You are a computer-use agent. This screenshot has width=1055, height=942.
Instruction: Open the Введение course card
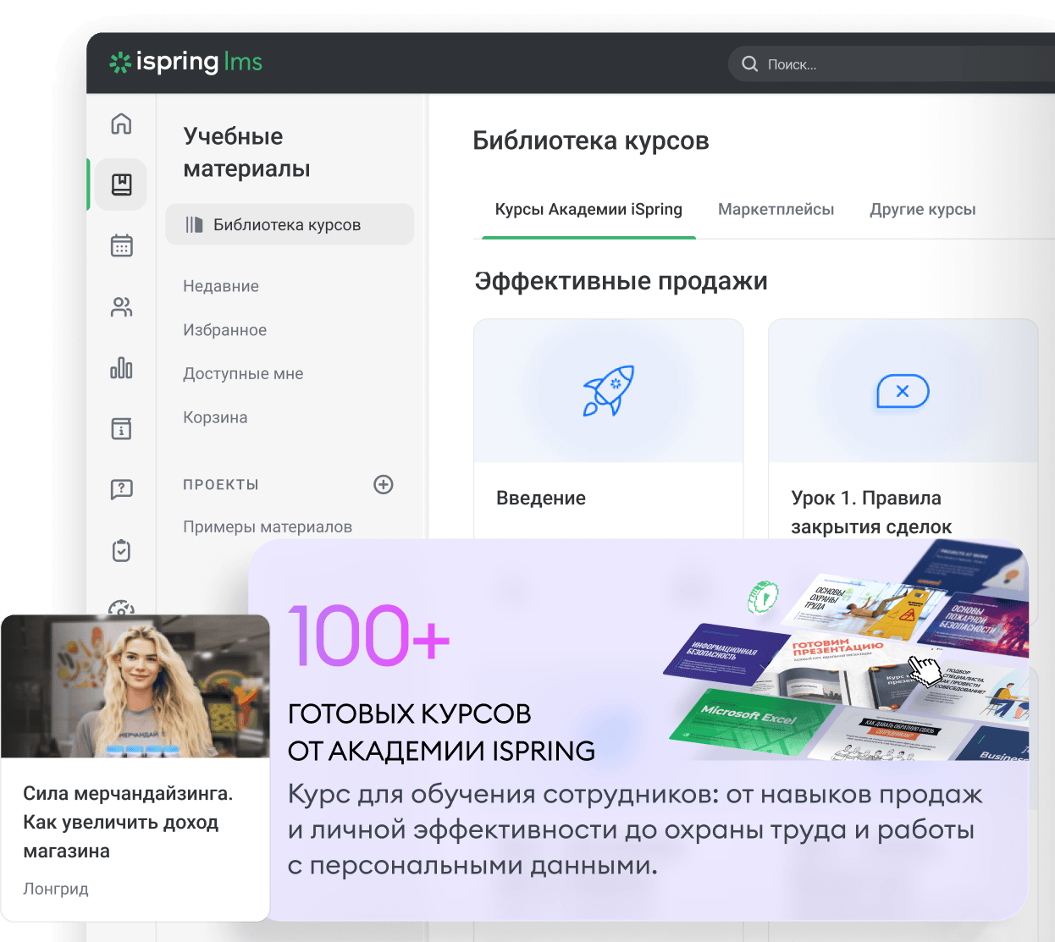click(x=609, y=428)
